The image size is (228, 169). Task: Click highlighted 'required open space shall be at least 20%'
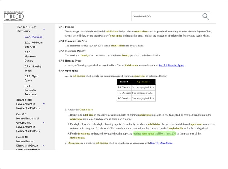[x=154, y=134]
